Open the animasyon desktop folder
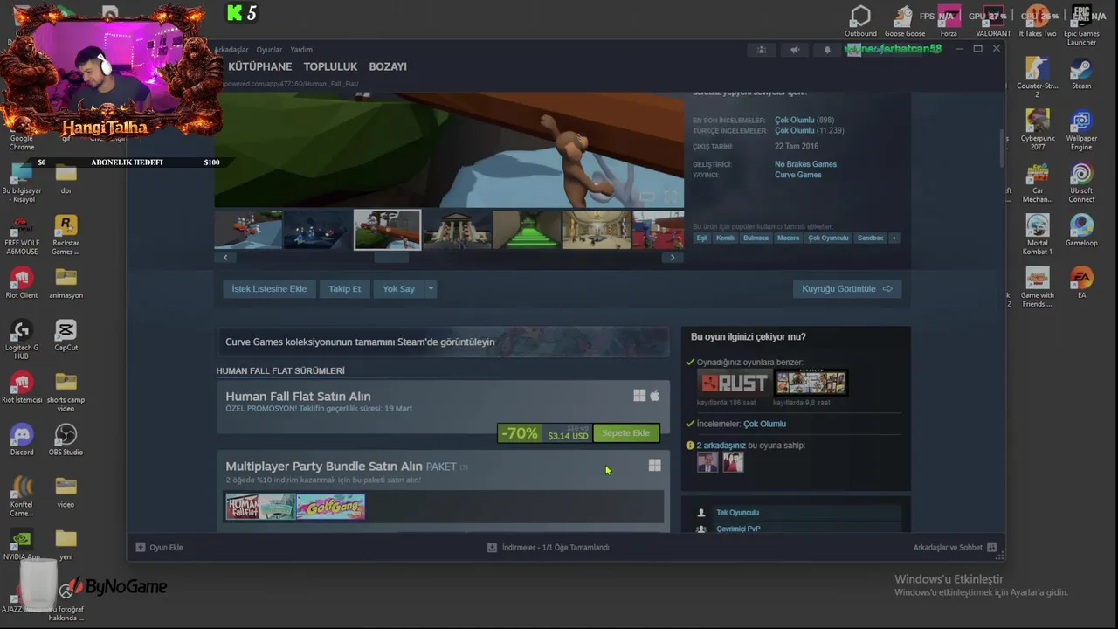Image resolution: width=1118 pixels, height=629 pixels. tap(66, 282)
